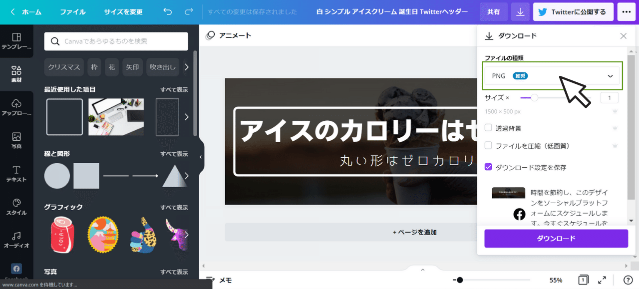Click the design title text
This screenshot has height=289, width=639.
392,12
